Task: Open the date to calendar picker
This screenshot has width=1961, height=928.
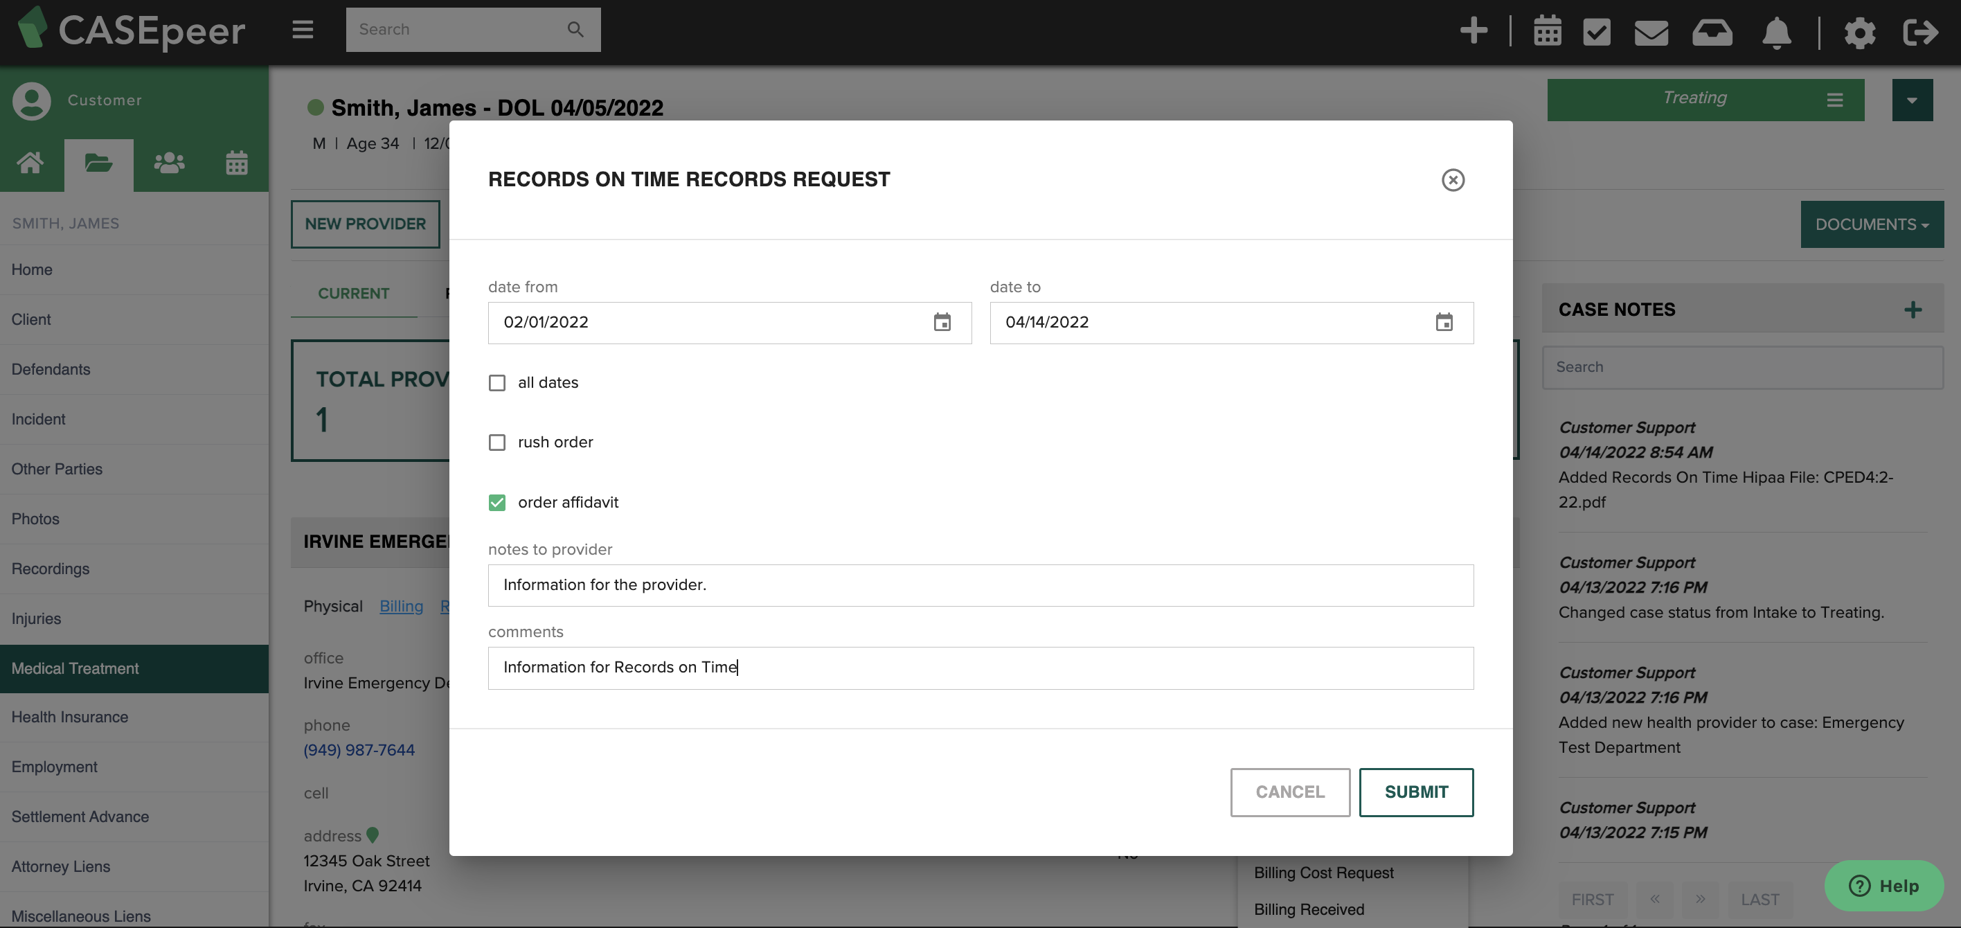Action: [1443, 323]
